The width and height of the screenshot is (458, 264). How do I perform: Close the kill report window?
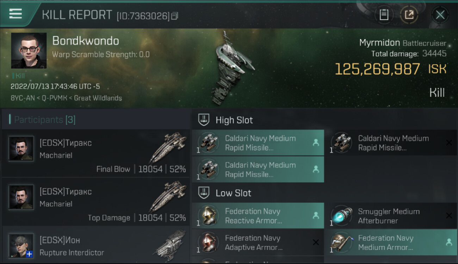pos(440,14)
